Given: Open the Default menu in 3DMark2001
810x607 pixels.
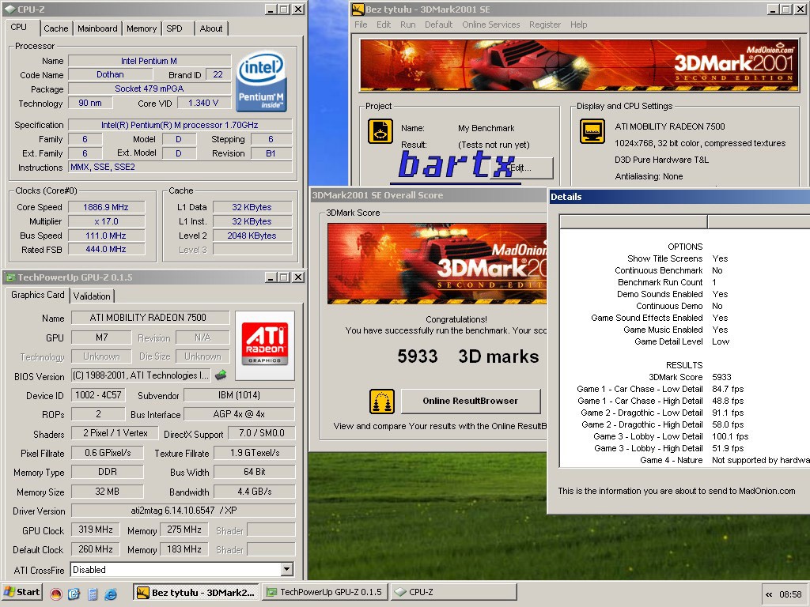Looking at the screenshot, I should coord(438,25).
